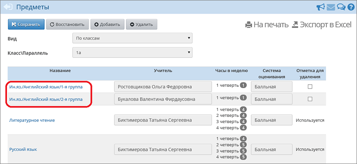Open the Литературное чтение subject link
This screenshot has width=357, height=164.
tap(32, 120)
